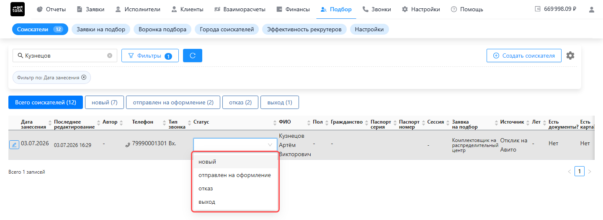Sort by Дата занесения column

50,122
